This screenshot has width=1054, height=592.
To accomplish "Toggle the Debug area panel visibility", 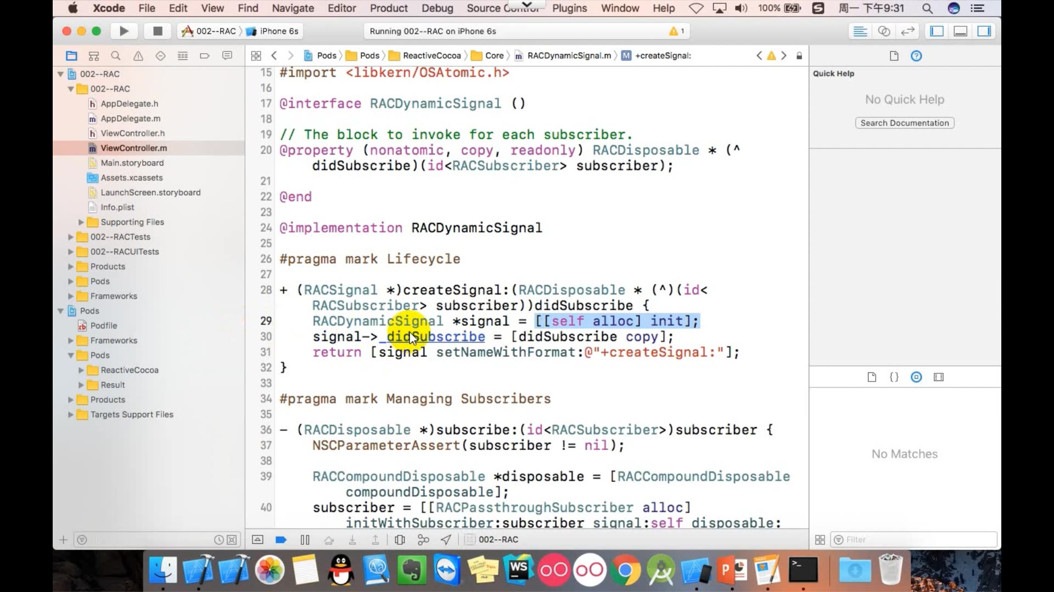I will (960, 31).
